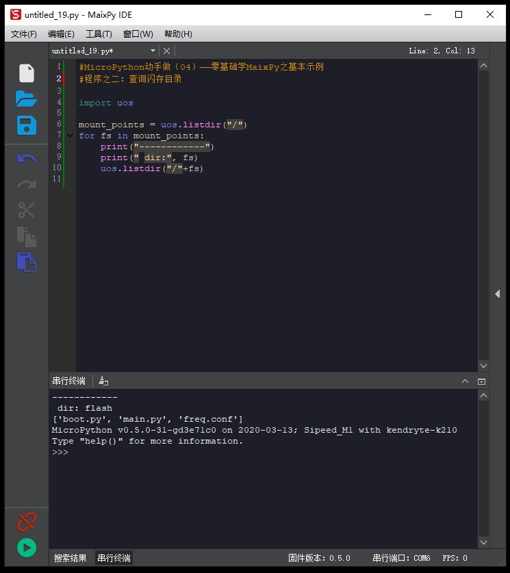Click the scissors Cut icon
Viewport: 510px width, 573px height.
[x=26, y=210]
